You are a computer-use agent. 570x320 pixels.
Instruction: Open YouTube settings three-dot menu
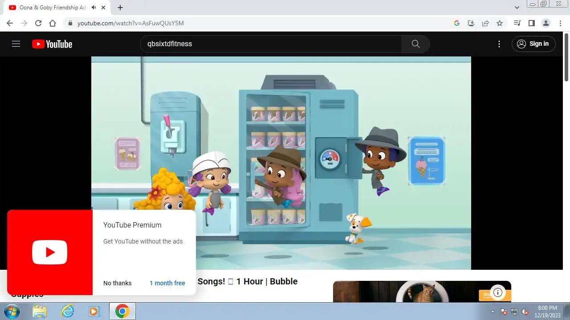(499, 44)
